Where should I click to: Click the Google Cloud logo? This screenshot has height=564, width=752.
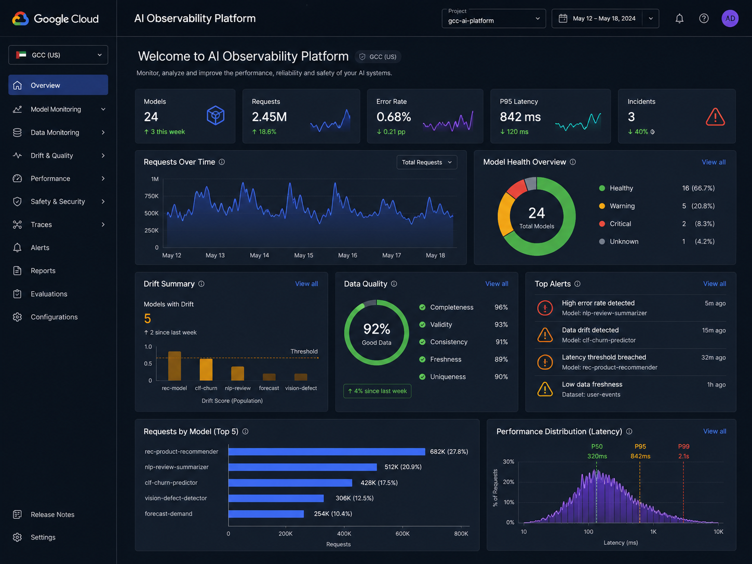[x=55, y=19]
